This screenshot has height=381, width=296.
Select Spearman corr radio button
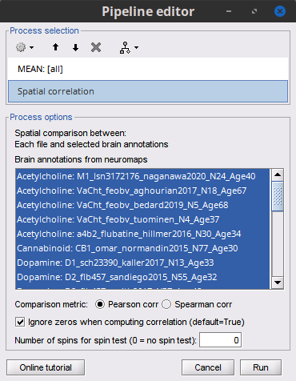pos(166,304)
